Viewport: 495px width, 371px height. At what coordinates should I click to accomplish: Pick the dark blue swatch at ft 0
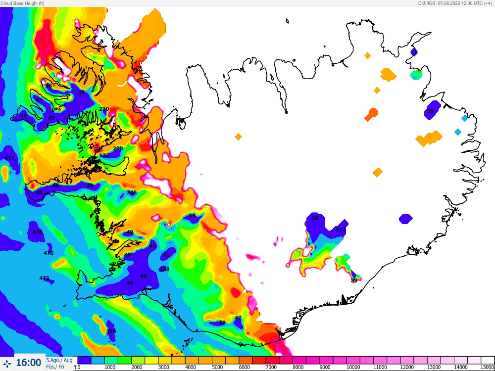coord(84,360)
